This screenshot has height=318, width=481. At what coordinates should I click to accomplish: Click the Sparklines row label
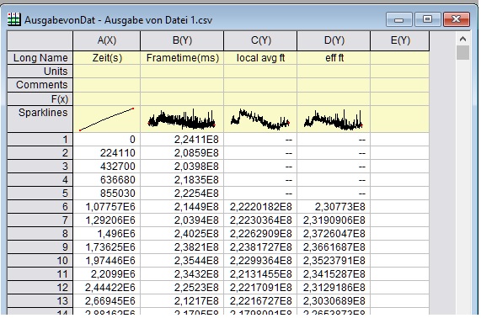click(40, 119)
